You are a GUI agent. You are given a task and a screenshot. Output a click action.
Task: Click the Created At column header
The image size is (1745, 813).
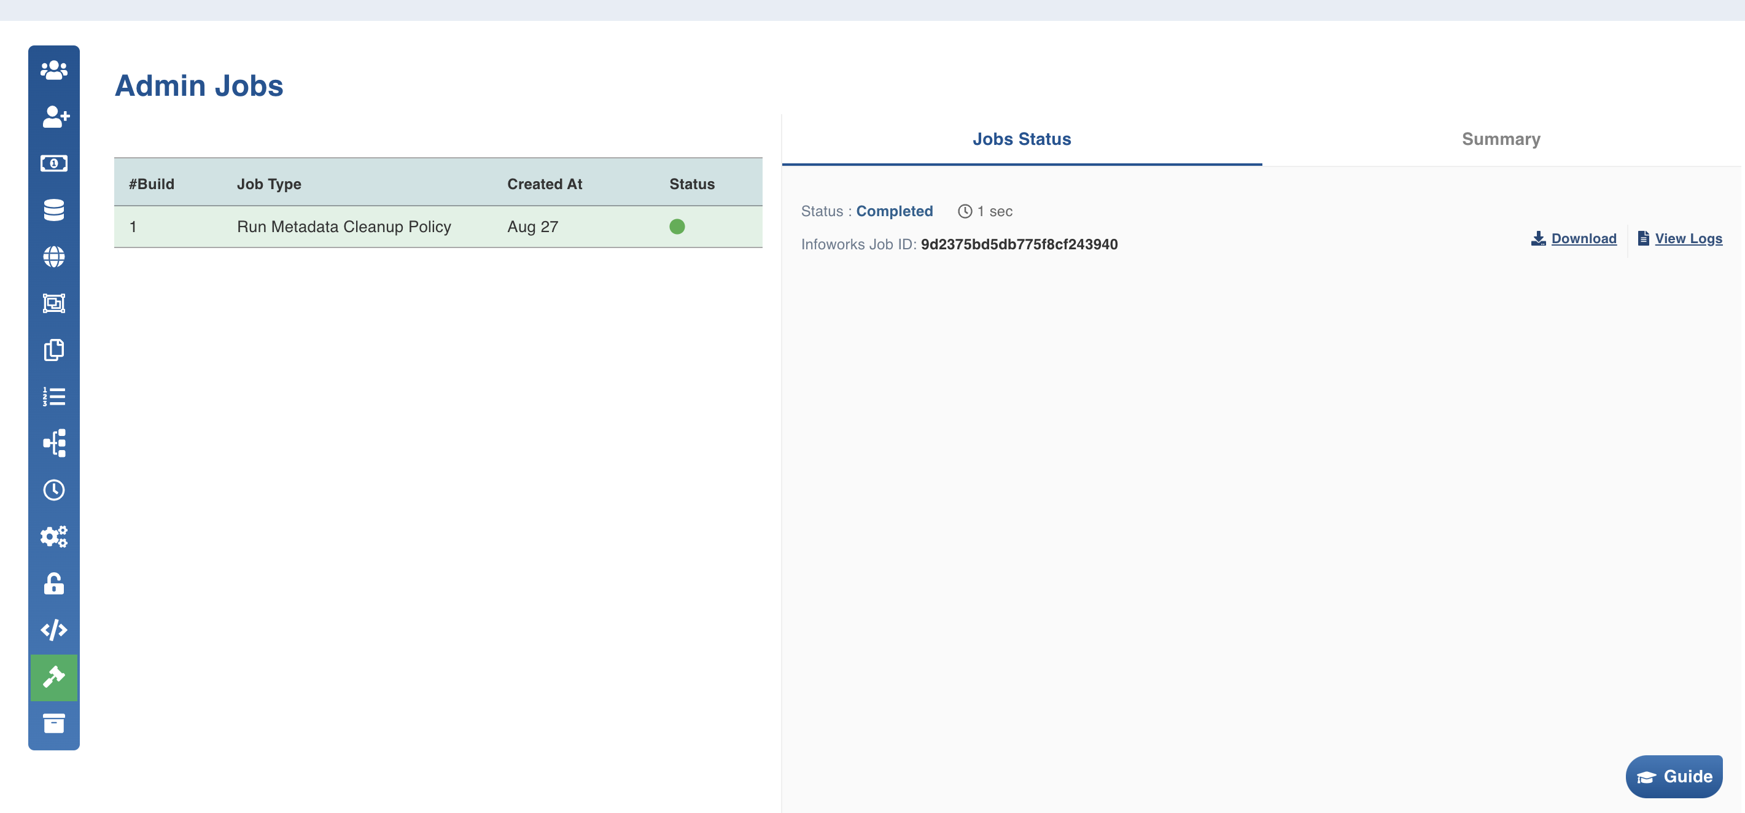tap(545, 184)
